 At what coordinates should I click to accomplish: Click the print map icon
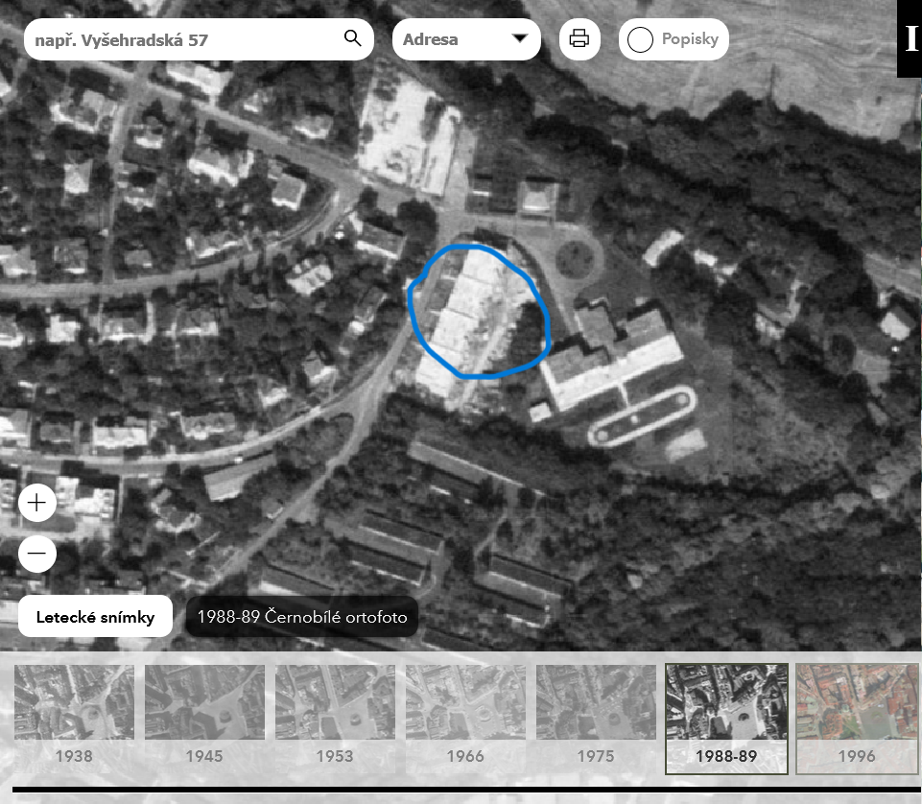pos(579,39)
